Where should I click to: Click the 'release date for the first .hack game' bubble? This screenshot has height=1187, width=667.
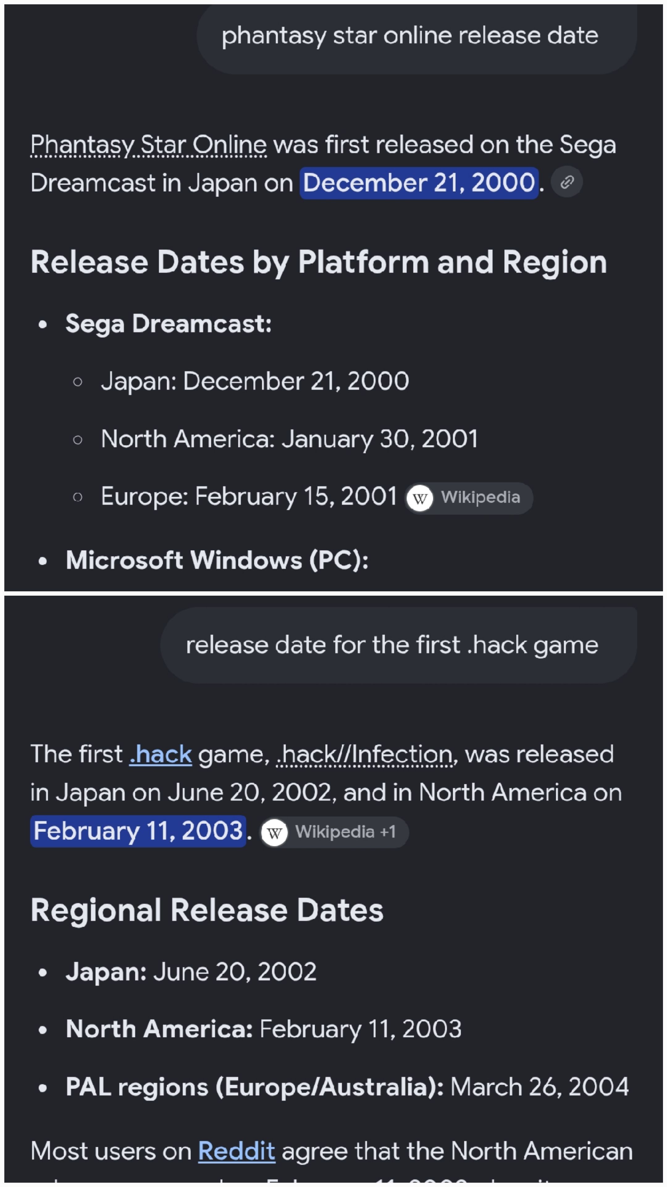(399, 645)
